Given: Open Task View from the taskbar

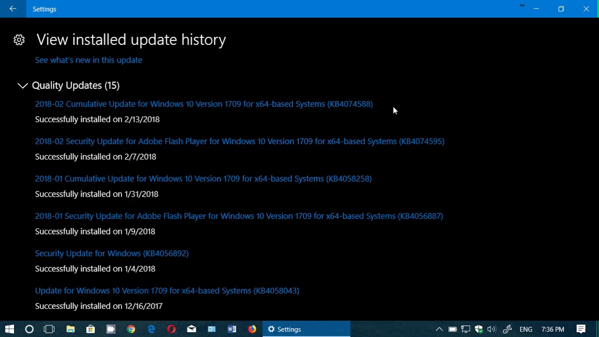Looking at the screenshot, I should point(49,329).
